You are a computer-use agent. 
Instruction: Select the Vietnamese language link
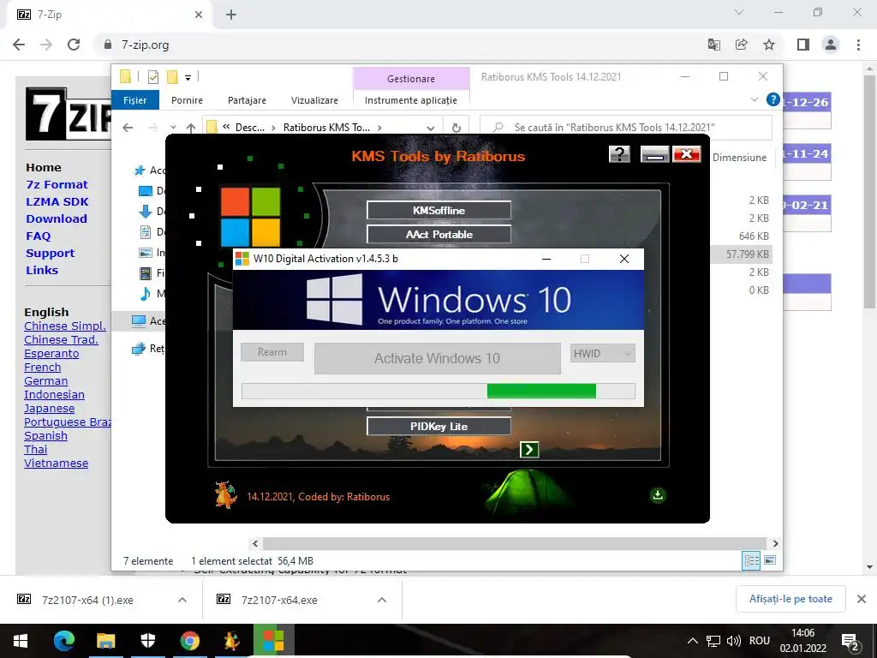pyautogui.click(x=56, y=464)
